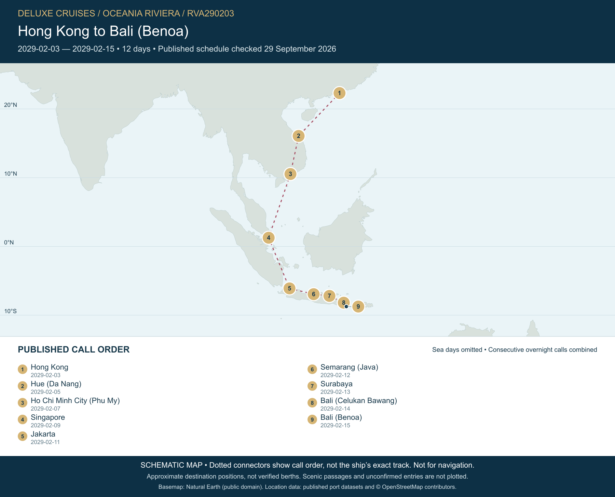The width and height of the screenshot is (615, 497).
Task: Click map marker 7 at Surabaya
Action: (x=329, y=296)
